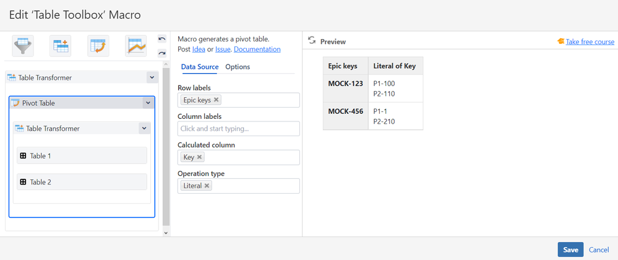This screenshot has width=618, height=260.
Task: Select the Table Transformer toolbar icon
Action: tap(61, 46)
